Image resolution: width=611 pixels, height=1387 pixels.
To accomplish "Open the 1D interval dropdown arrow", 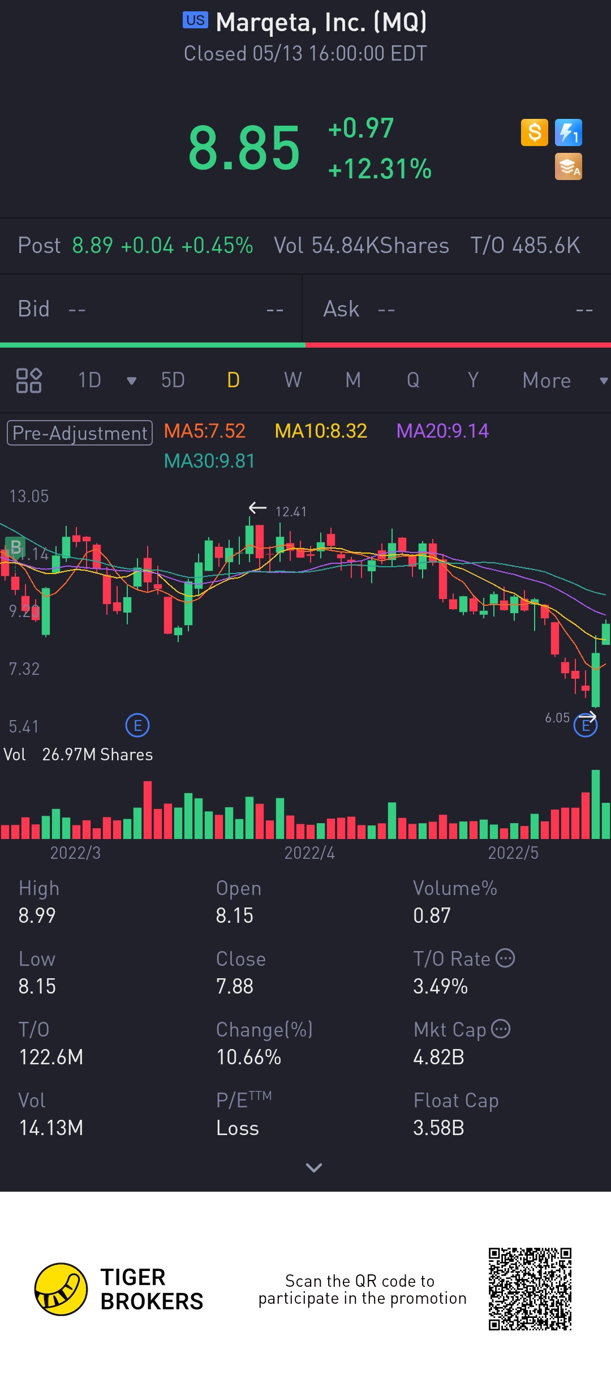I will pyautogui.click(x=132, y=381).
